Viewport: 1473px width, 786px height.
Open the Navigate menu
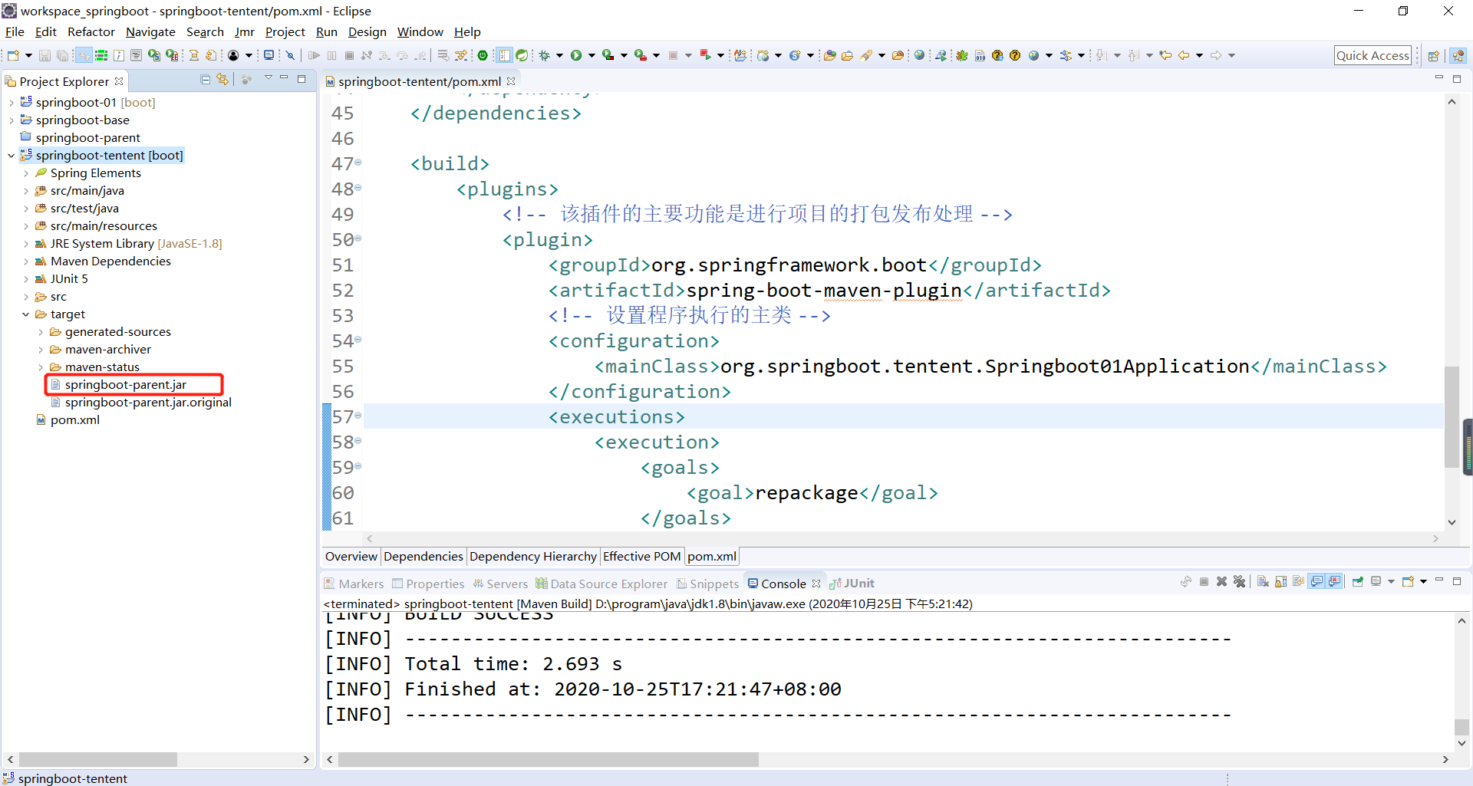pyautogui.click(x=150, y=32)
